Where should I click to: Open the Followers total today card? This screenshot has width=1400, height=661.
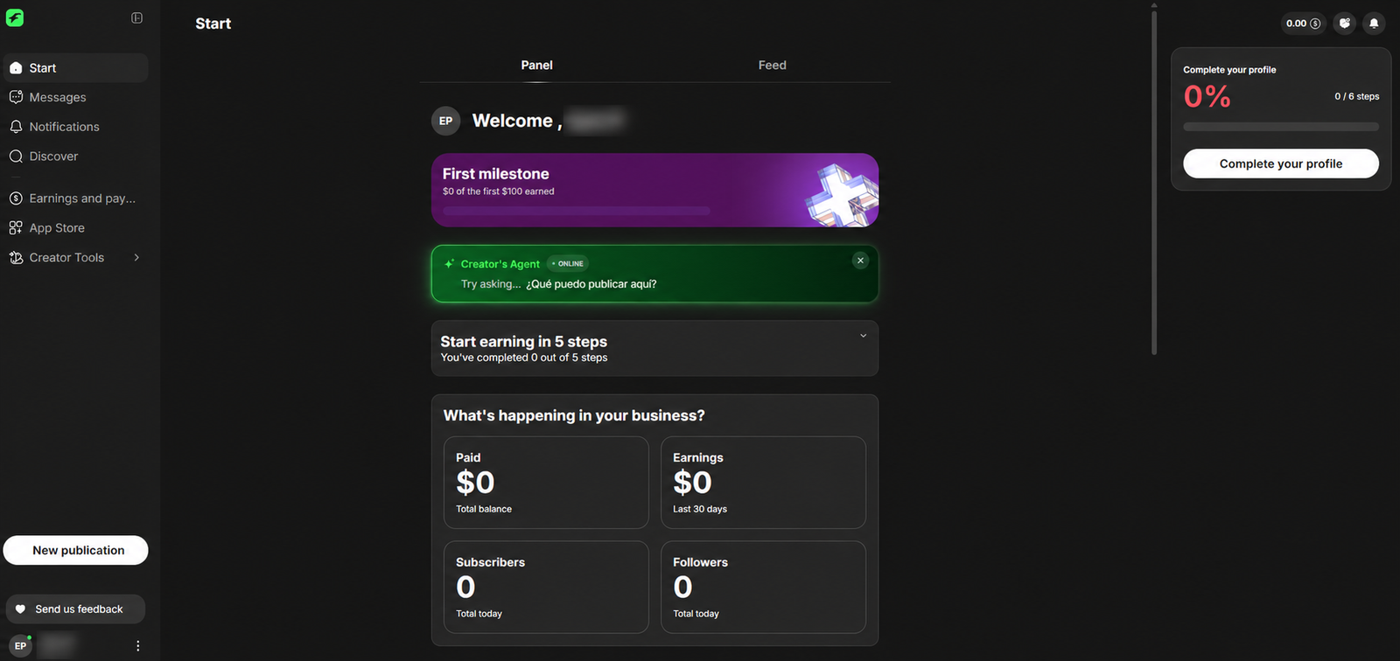(763, 587)
